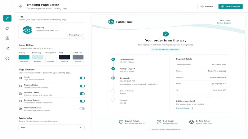Pick the Background color swatch
The image size is (248, 139).
tap(51, 57)
